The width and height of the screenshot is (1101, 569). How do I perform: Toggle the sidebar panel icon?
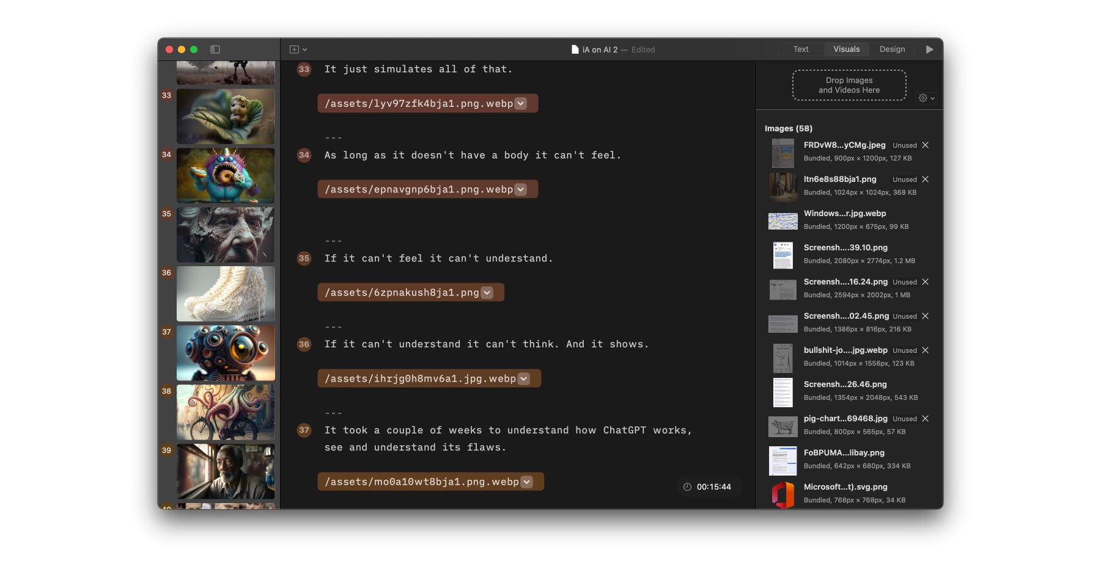[x=215, y=49]
